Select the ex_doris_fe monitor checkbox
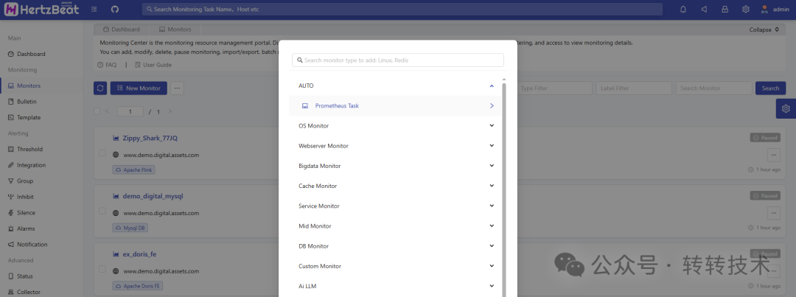The width and height of the screenshot is (796, 297). [x=102, y=268]
